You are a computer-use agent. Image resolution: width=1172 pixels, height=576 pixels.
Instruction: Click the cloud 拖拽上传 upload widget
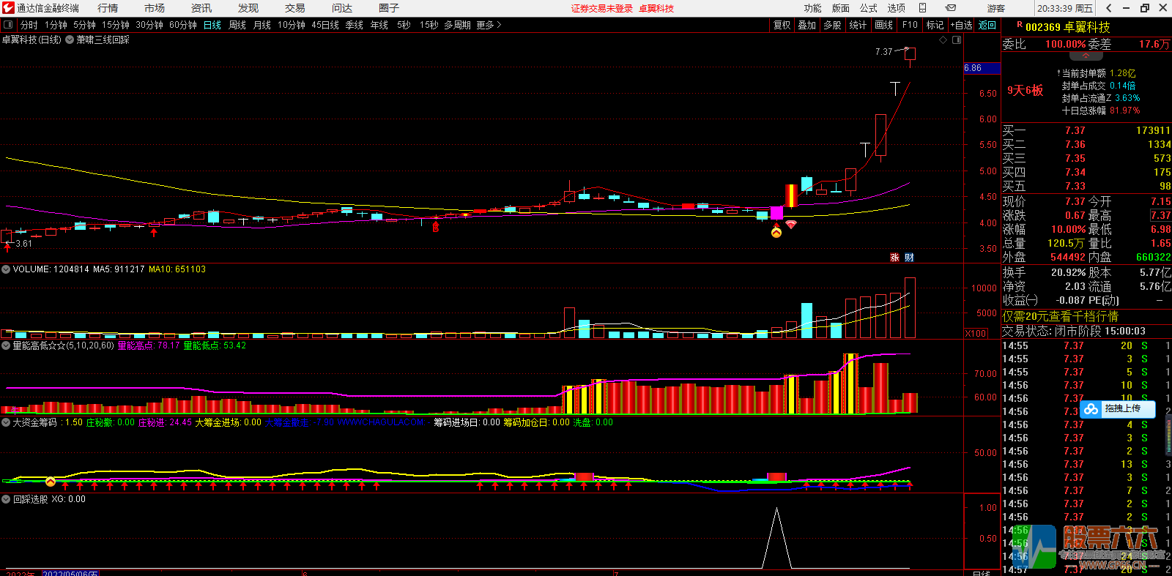point(1117,409)
